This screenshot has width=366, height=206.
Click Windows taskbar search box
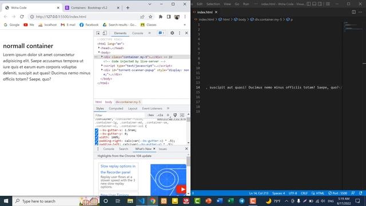coord(56,201)
